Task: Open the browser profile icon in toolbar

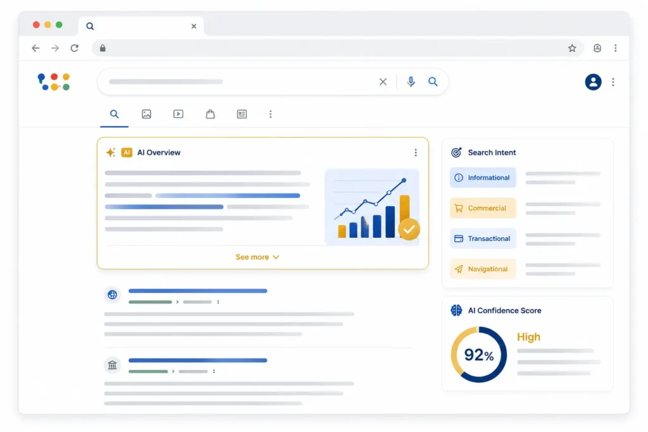Action: [x=597, y=48]
